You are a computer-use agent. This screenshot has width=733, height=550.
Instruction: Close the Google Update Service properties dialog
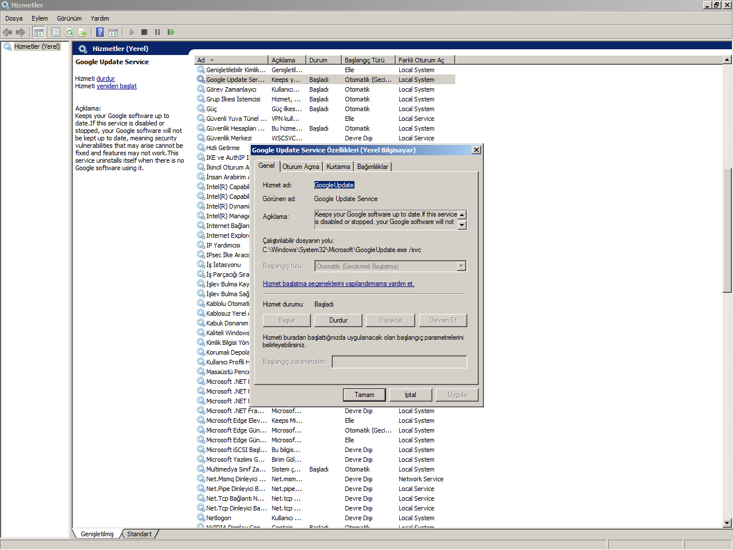pos(476,150)
